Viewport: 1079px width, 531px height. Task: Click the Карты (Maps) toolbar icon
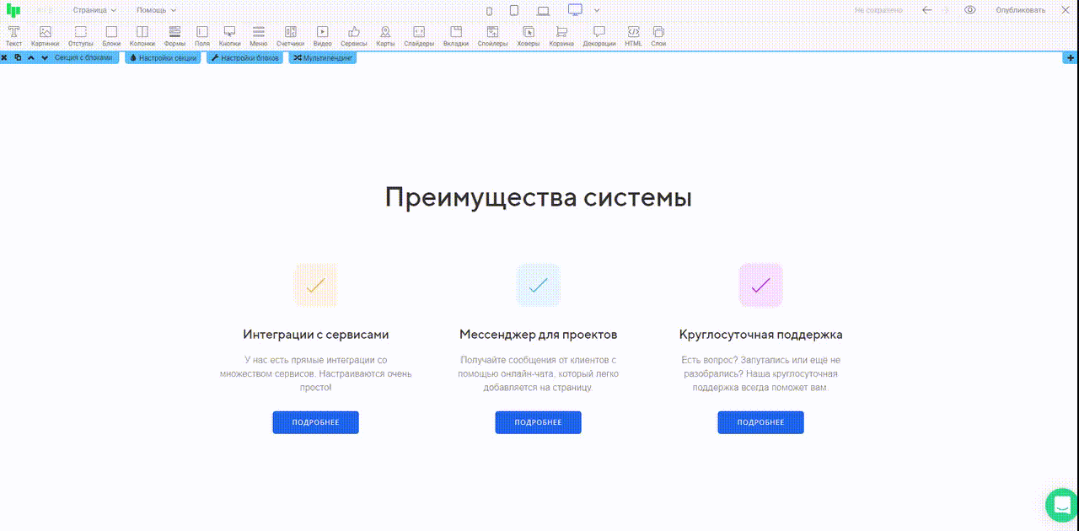click(x=385, y=35)
